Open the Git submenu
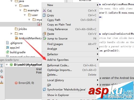Image resolution: width=134 pixels, height=100 pixels. (70, 85)
